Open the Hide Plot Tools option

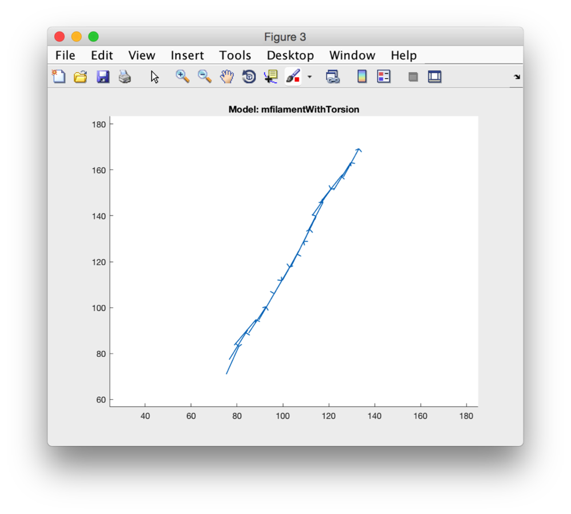pos(413,76)
